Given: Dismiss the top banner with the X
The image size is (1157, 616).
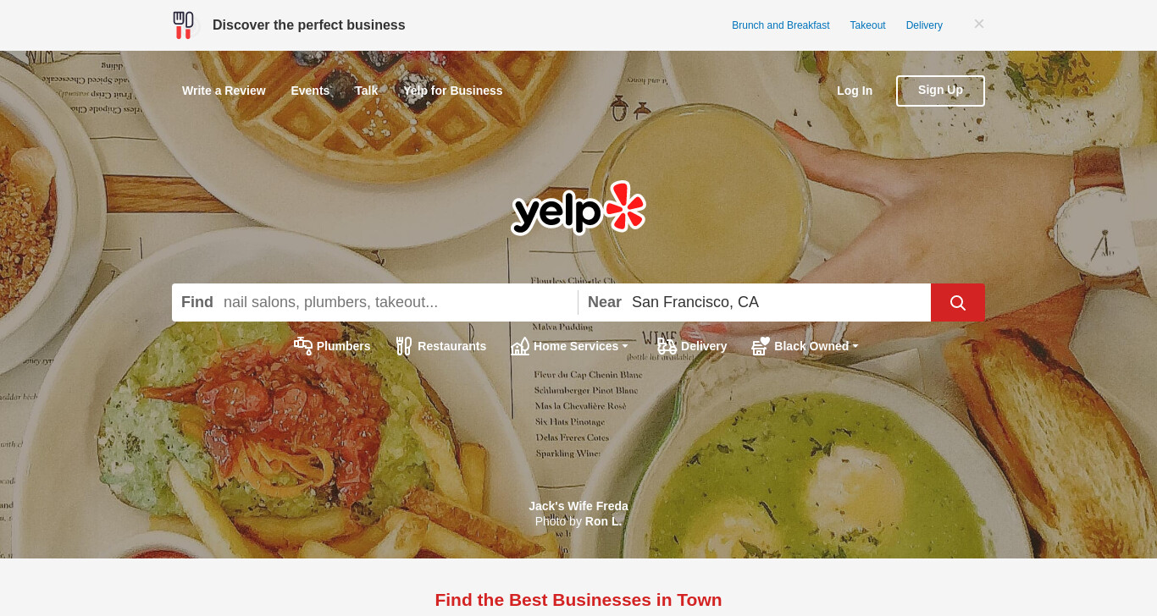Looking at the screenshot, I should [979, 24].
